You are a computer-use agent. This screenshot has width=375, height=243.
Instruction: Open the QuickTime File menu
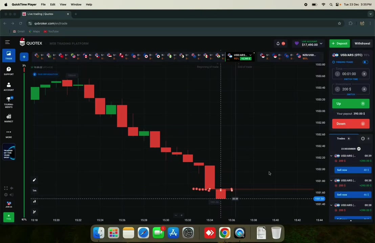[43, 4]
